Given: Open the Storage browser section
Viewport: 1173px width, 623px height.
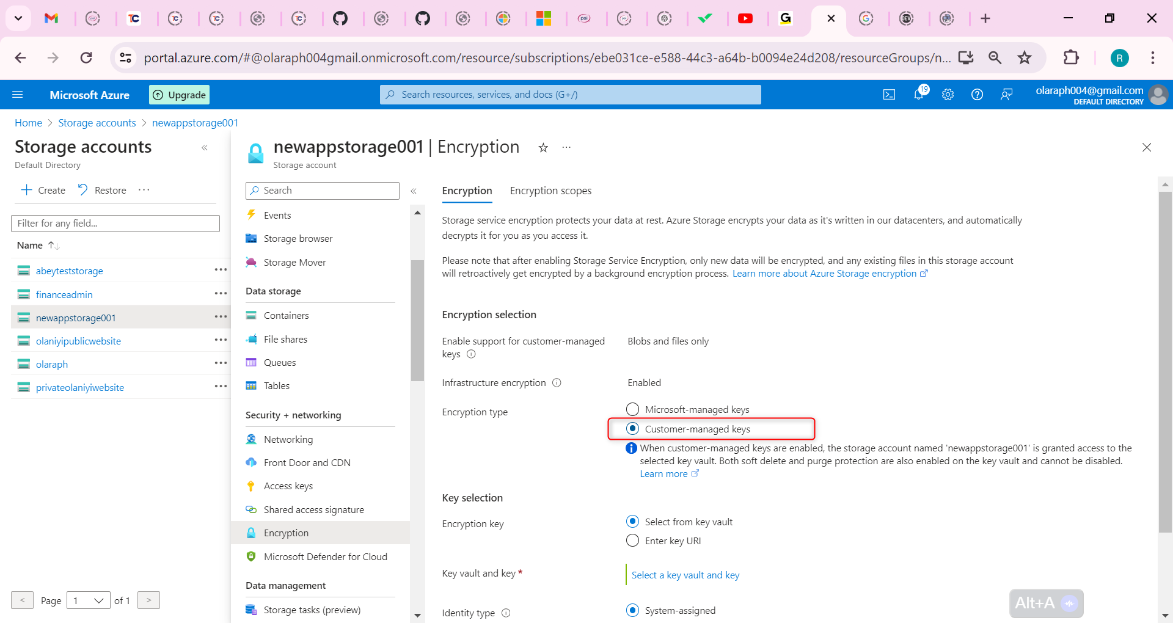Looking at the screenshot, I should click(298, 238).
